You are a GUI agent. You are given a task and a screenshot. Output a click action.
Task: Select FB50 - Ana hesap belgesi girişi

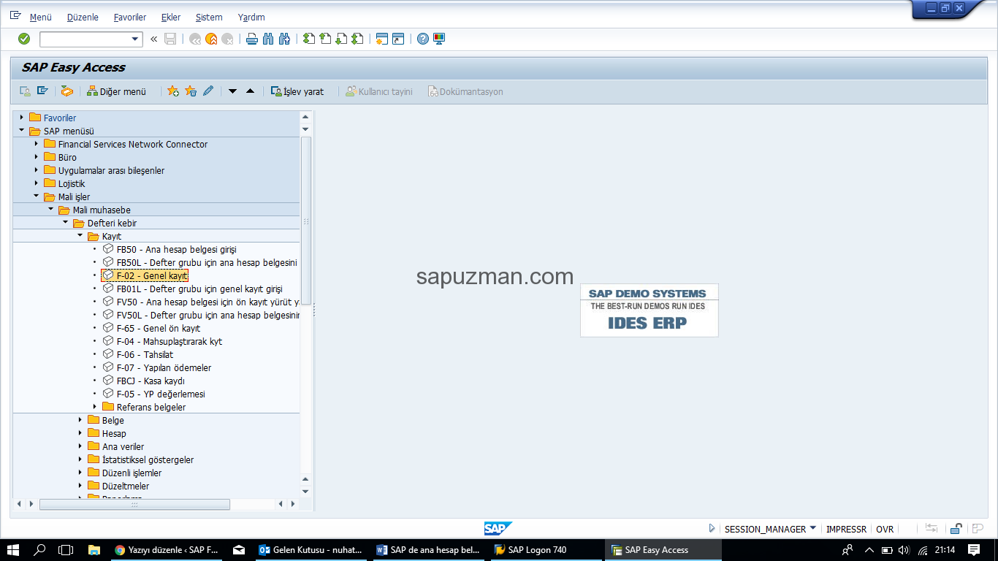point(176,249)
